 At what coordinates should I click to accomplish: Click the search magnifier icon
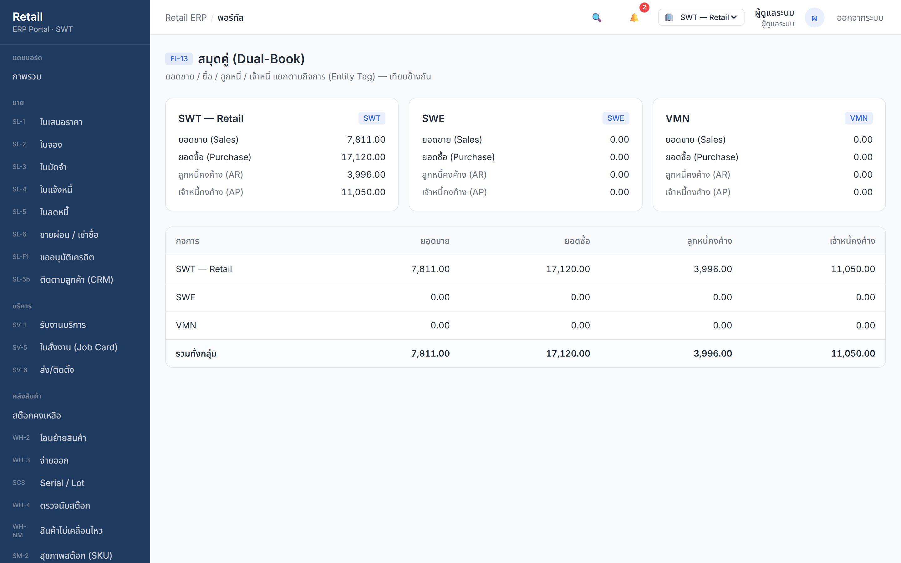click(597, 18)
